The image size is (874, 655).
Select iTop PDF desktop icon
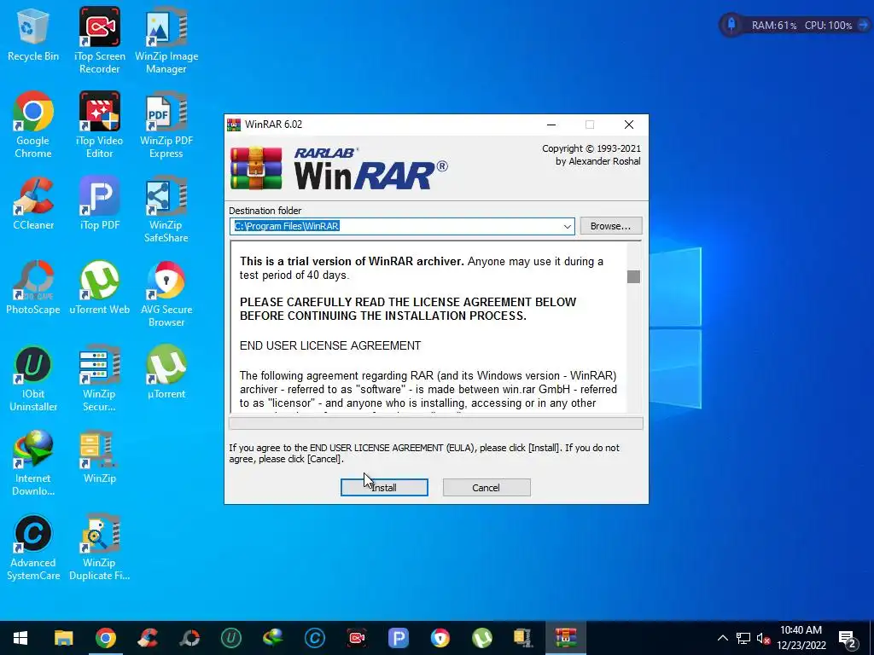(99, 203)
